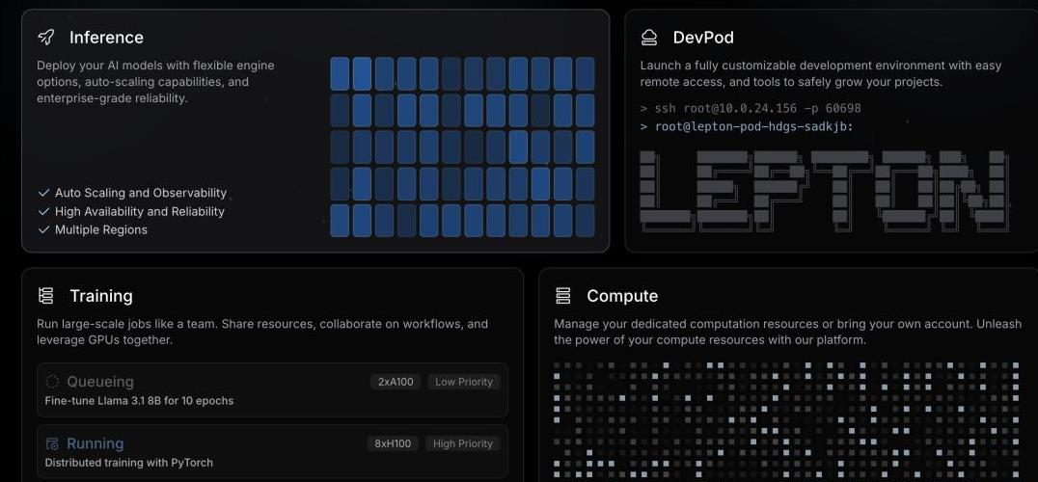Click the DevPod description paragraph
This screenshot has width=1038, height=482.
821,74
